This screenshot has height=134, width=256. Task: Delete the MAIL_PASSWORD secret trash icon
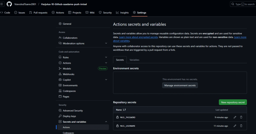click(241, 117)
